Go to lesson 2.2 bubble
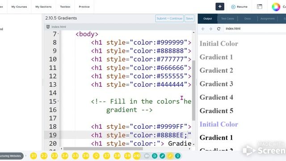 tap(44, 156)
